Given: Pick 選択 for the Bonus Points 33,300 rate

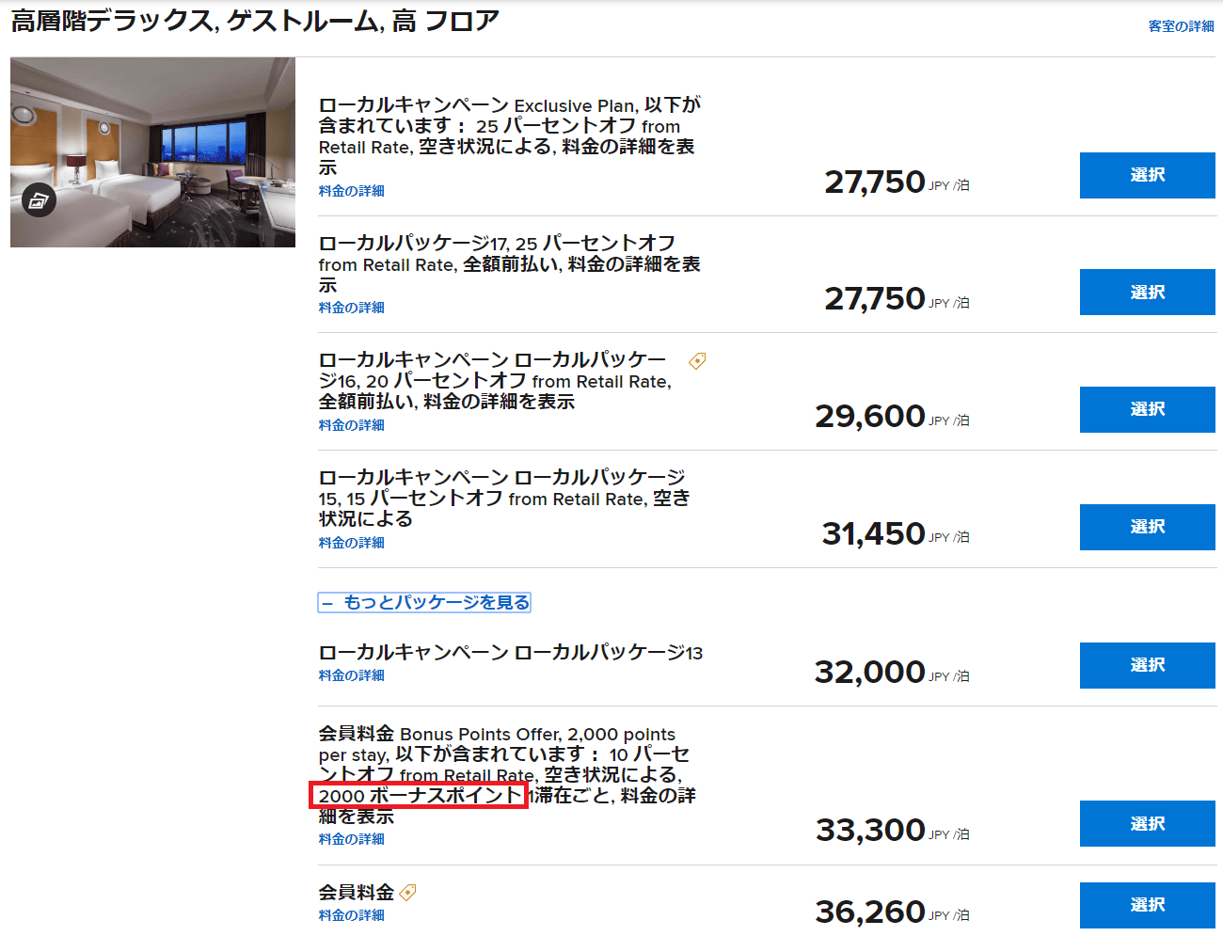Looking at the screenshot, I should click(x=1147, y=824).
